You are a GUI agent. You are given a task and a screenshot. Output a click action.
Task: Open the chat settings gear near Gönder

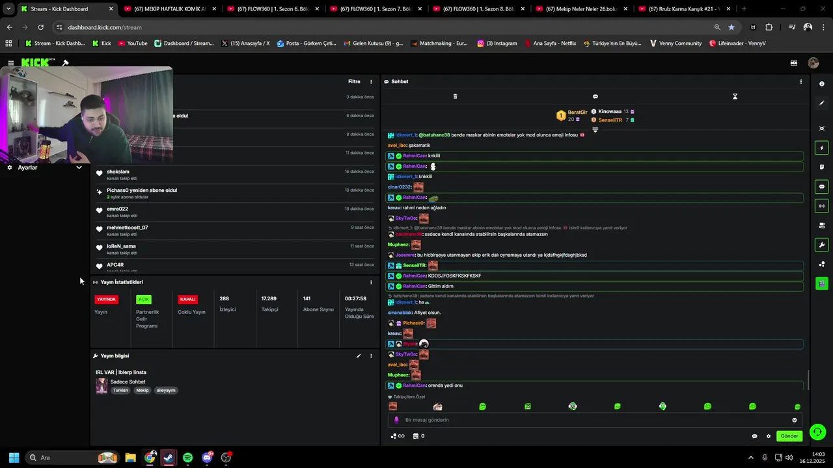pos(769,436)
